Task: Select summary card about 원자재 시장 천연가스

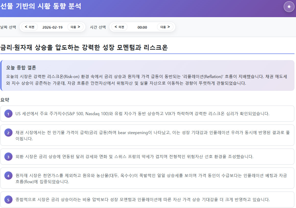Action: (x=147, y=178)
